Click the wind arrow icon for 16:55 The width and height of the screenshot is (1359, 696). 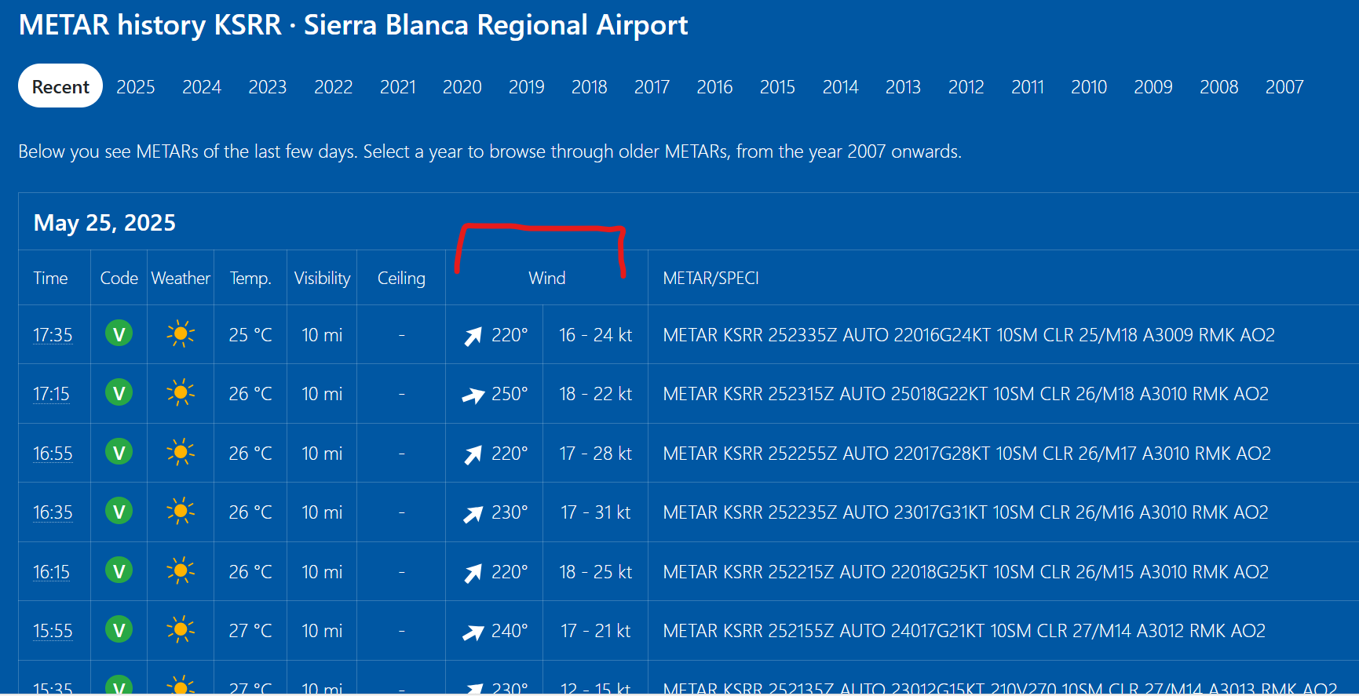[x=473, y=454]
